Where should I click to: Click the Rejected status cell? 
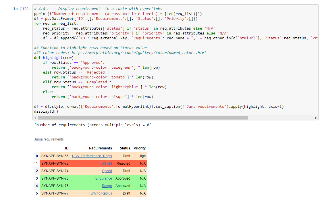point(124,164)
